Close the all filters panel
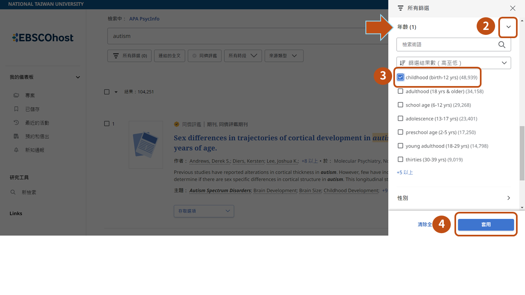The height and width of the screenshot is (295, 525). tap(513, 8)
